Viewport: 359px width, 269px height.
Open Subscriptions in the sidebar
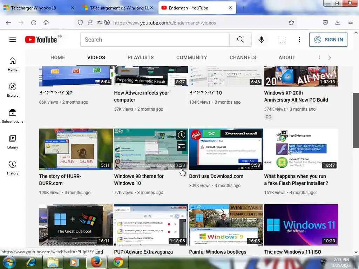pyautogui.click(x=13, y=116)
